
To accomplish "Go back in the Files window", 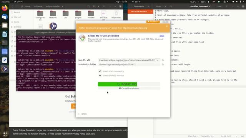I will click(x=12, y=7).
